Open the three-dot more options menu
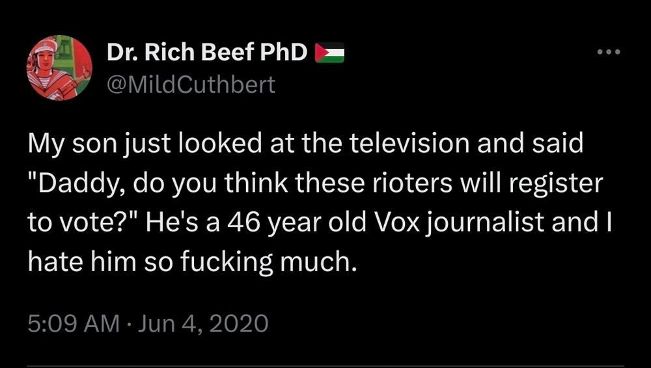Image resolution: width=651 pixels, height=368 pixels. (x=609, y=52)
